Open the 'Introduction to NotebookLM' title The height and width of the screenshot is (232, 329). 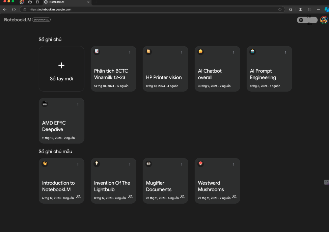point(58,186)
